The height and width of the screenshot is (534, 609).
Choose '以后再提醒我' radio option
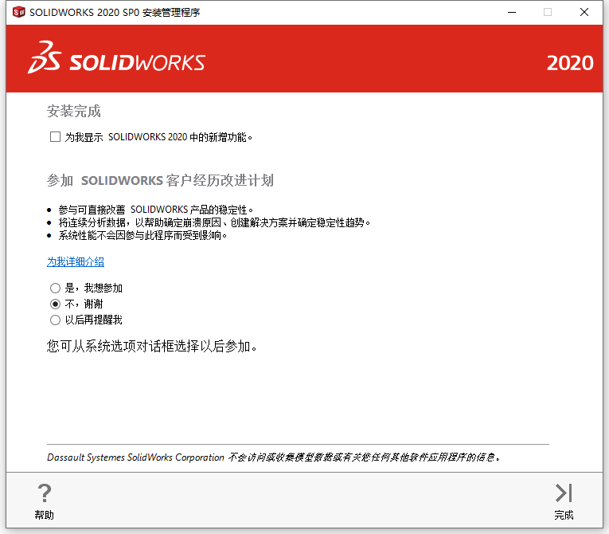(x=55, y=320)
